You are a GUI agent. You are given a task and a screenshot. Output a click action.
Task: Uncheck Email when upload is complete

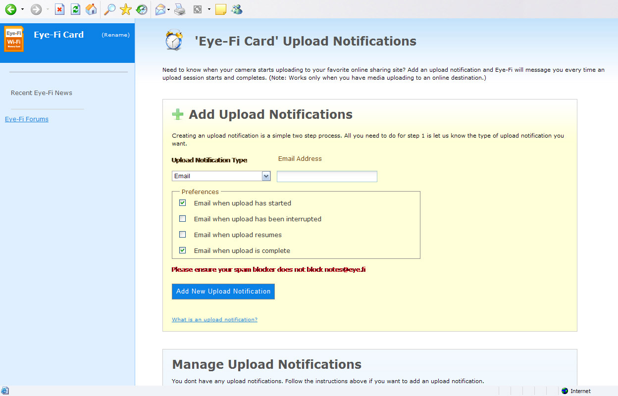click(x=183, y=250)
